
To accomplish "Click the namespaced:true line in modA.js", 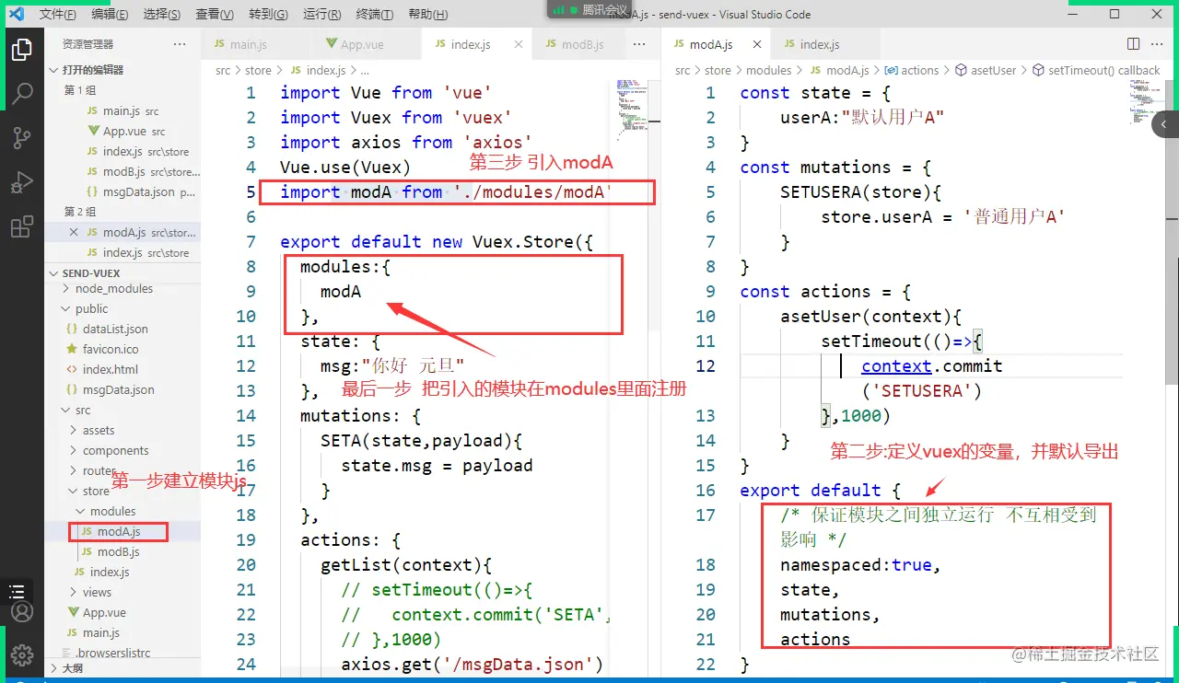I will pyautogui.click(x=860, y=565).
